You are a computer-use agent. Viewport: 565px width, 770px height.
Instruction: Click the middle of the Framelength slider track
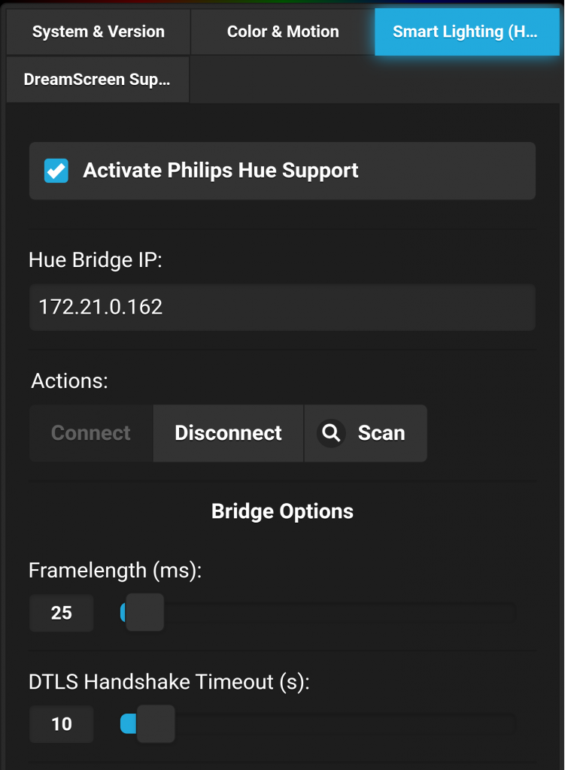(x=318, y=613)
